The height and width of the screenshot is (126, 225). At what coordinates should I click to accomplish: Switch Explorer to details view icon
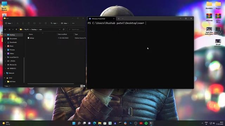82,86
